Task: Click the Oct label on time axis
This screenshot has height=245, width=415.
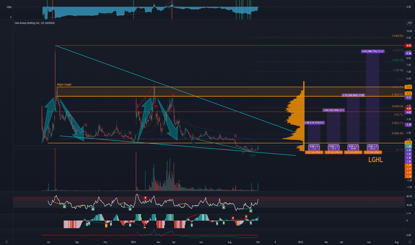Action: pyautogui.click(x=258, y=242)
